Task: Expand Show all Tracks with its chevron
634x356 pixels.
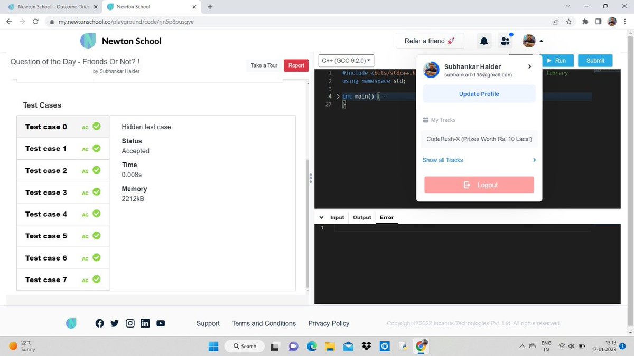Action: [534, 160]
